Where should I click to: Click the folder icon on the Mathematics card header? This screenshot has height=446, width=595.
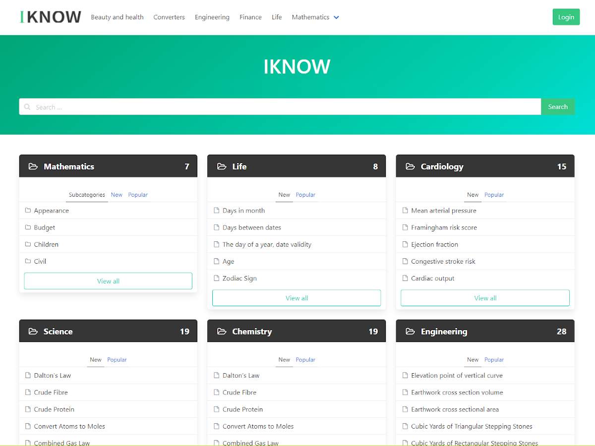pyautogui.click(x=33, y=167)
